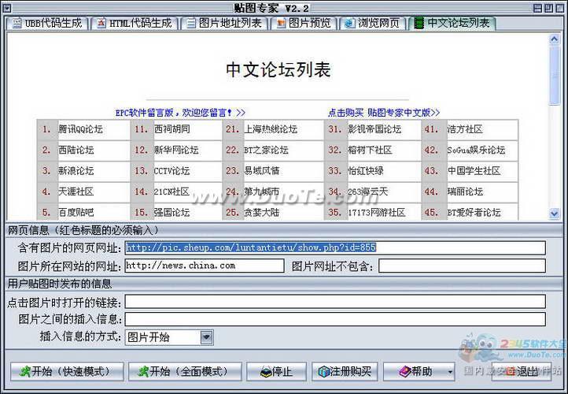Screen dimensions: 568x394
Task: Open BT之家论坛 forum entry
Action: [266, 150]
